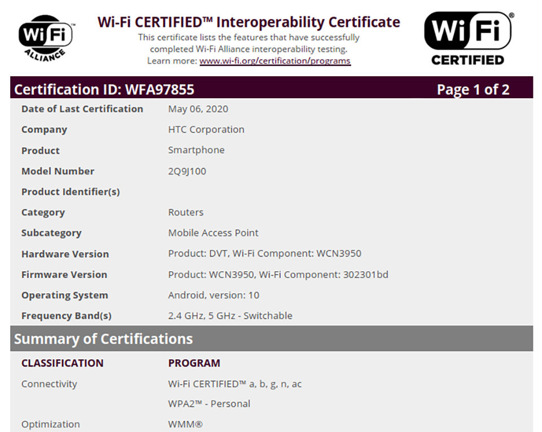Viewport: 542px width, 432px height.
Task: Select 2.4 GHz, 5 GHz - Switchable
Action: pyautogui.click(x=230, y=316)
